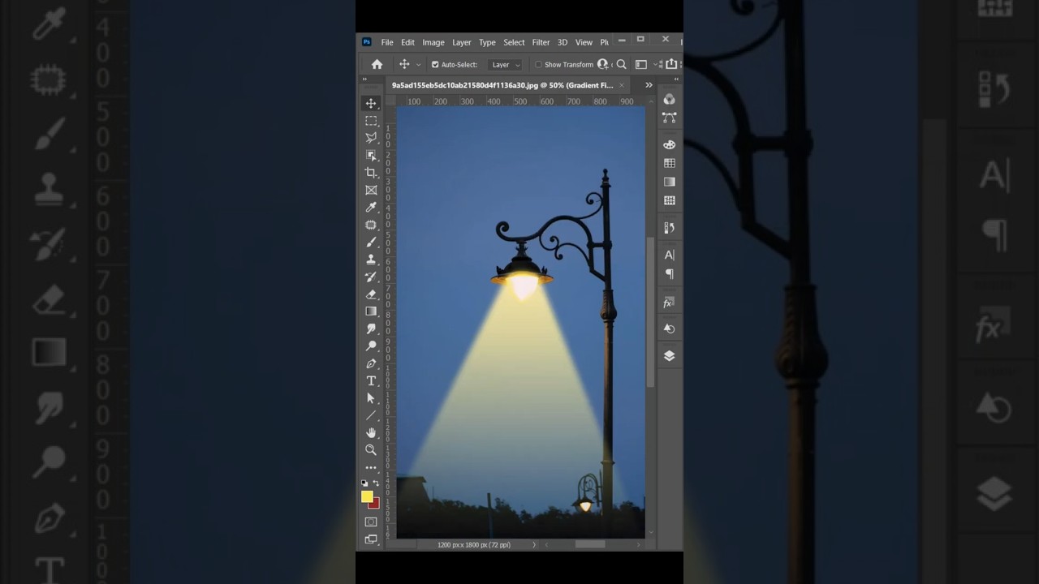Open the Select menu
The width and height of the screenshot is (1039, 584).
click(514, 42)
